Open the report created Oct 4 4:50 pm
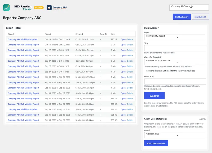This screenshot has height=153, width=212. [x=23, y=61]
